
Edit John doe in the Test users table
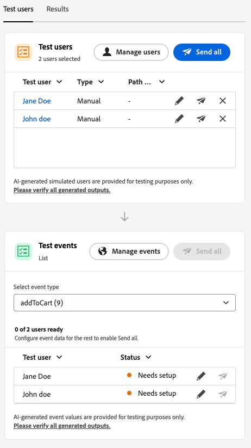click(179, 119)
